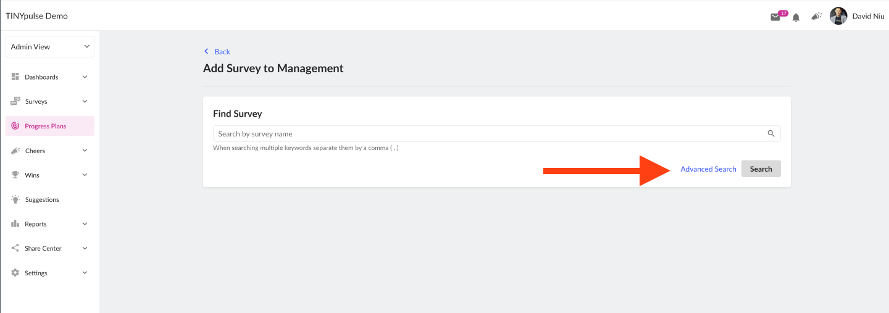Click the Find Survey heading
Viewport: 889px width, 313px height.
click(x=238, y=114)
